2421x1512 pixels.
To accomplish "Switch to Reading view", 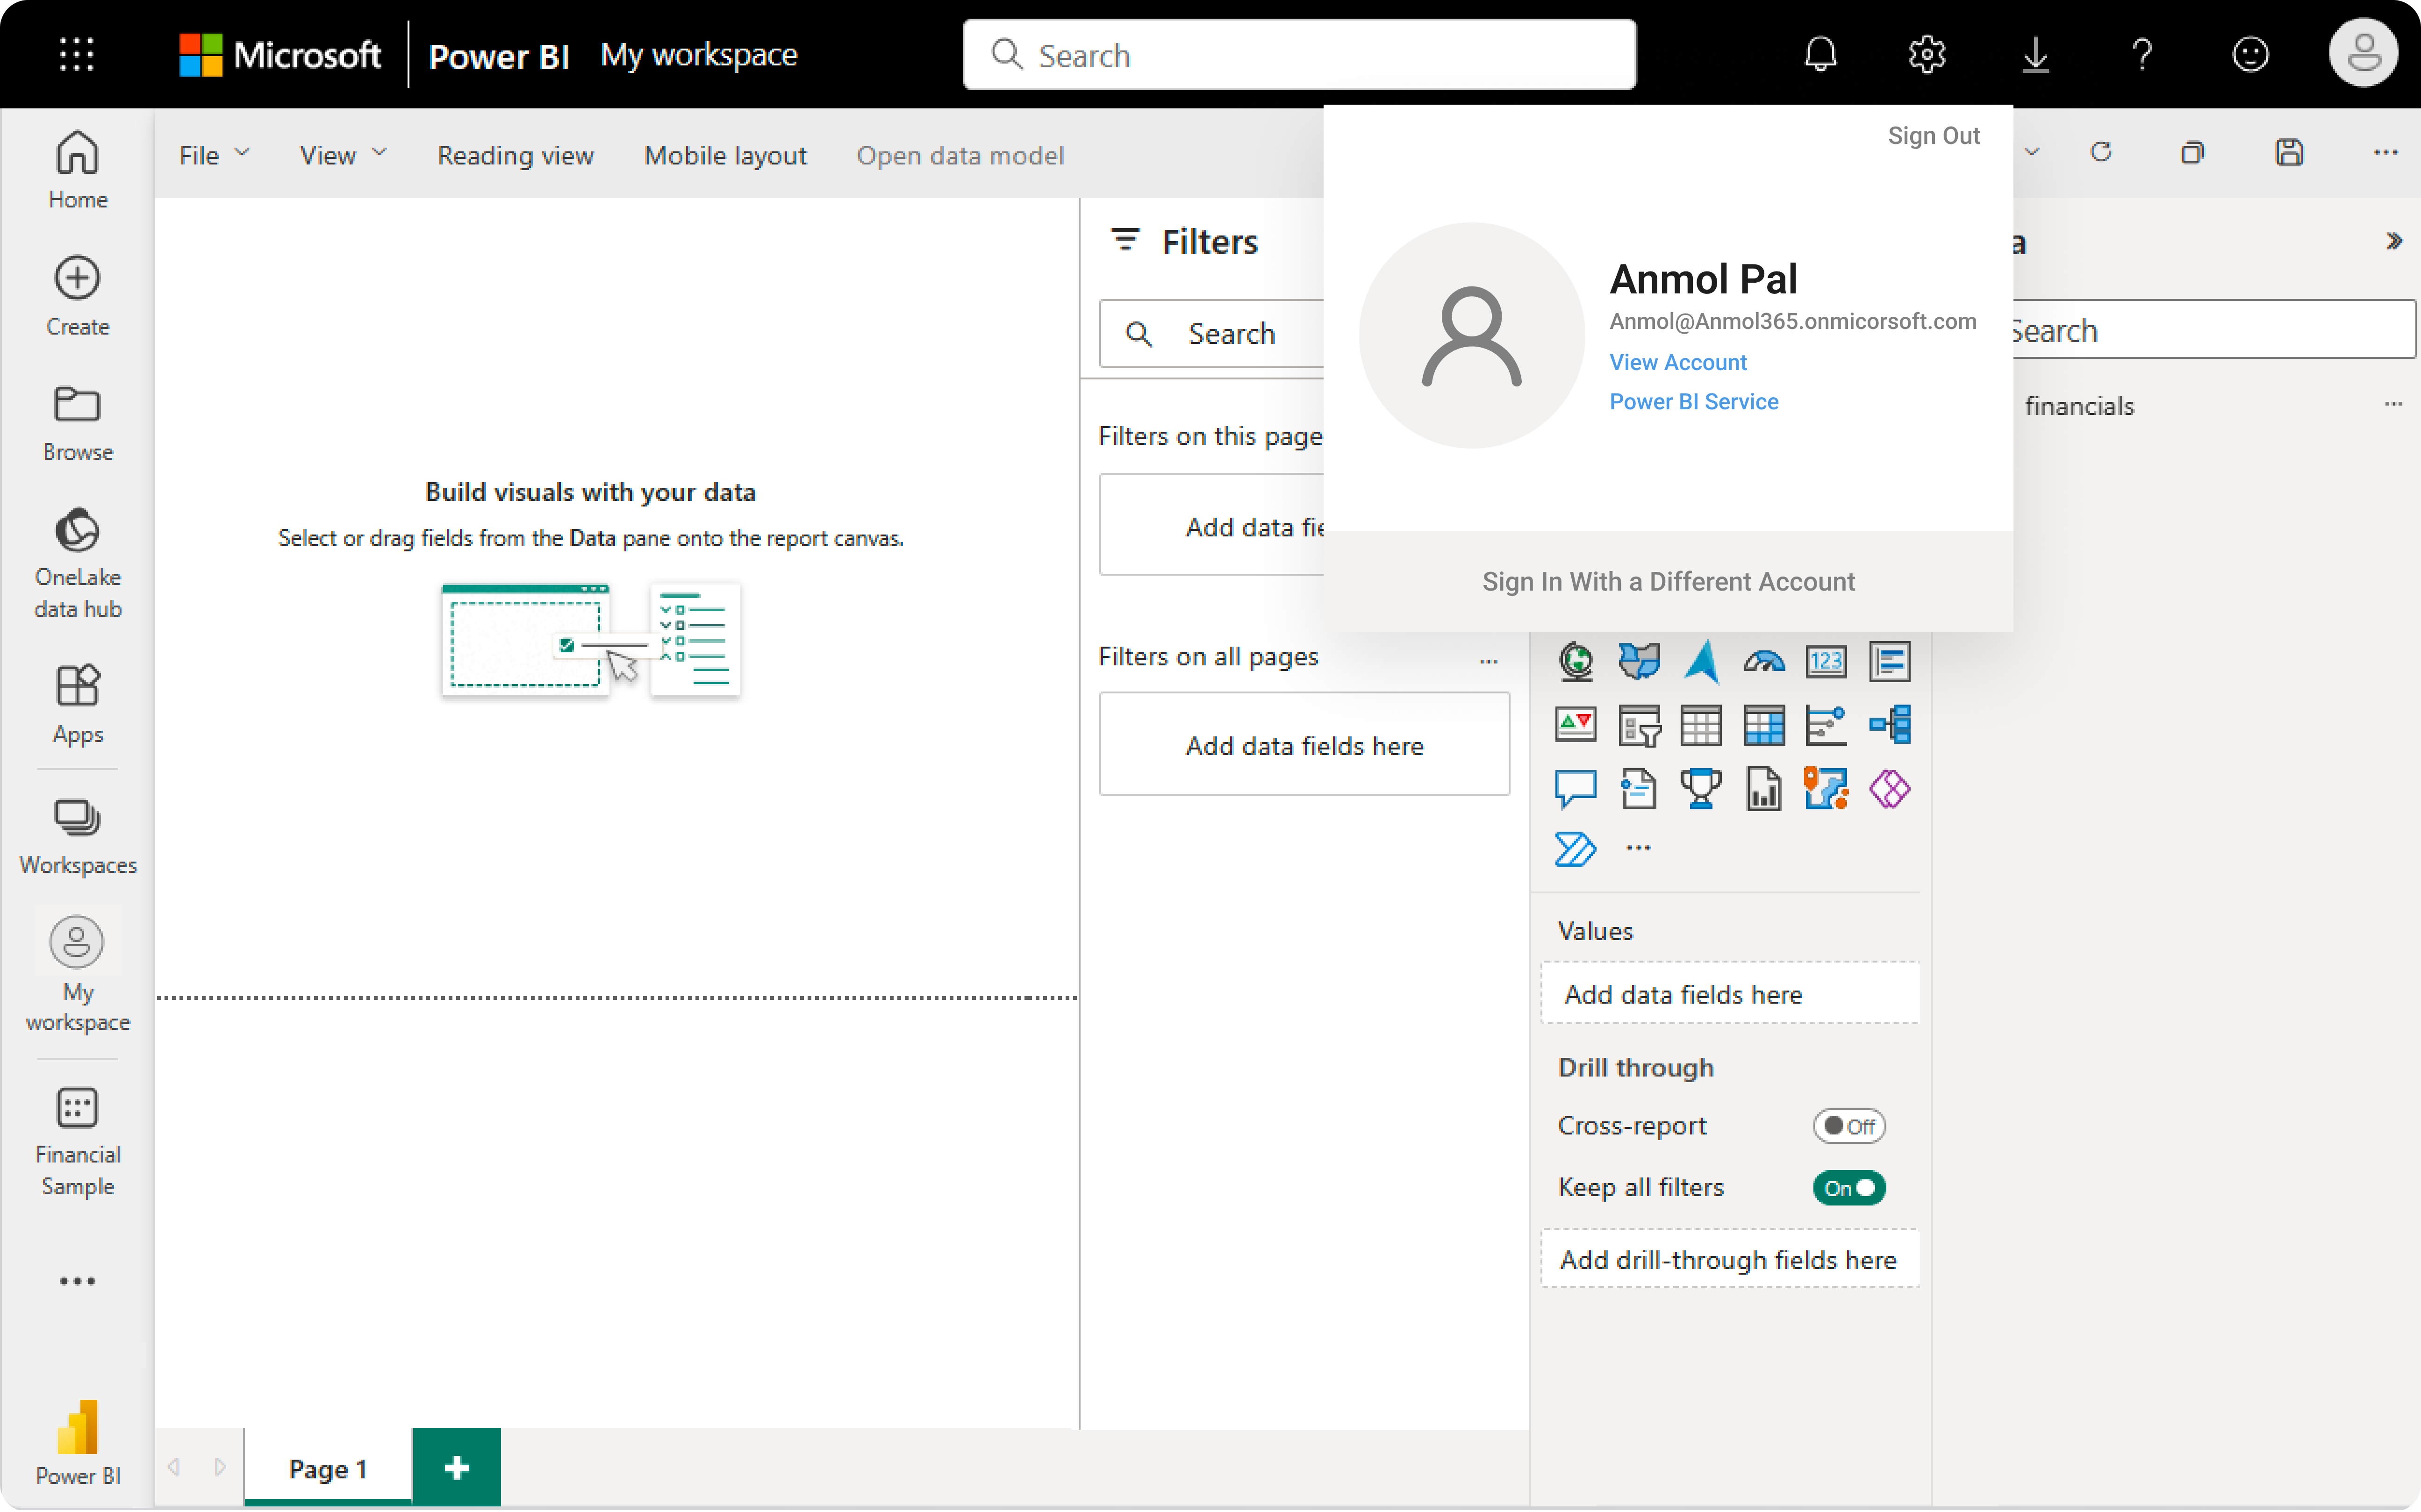I will coord(516,155).
